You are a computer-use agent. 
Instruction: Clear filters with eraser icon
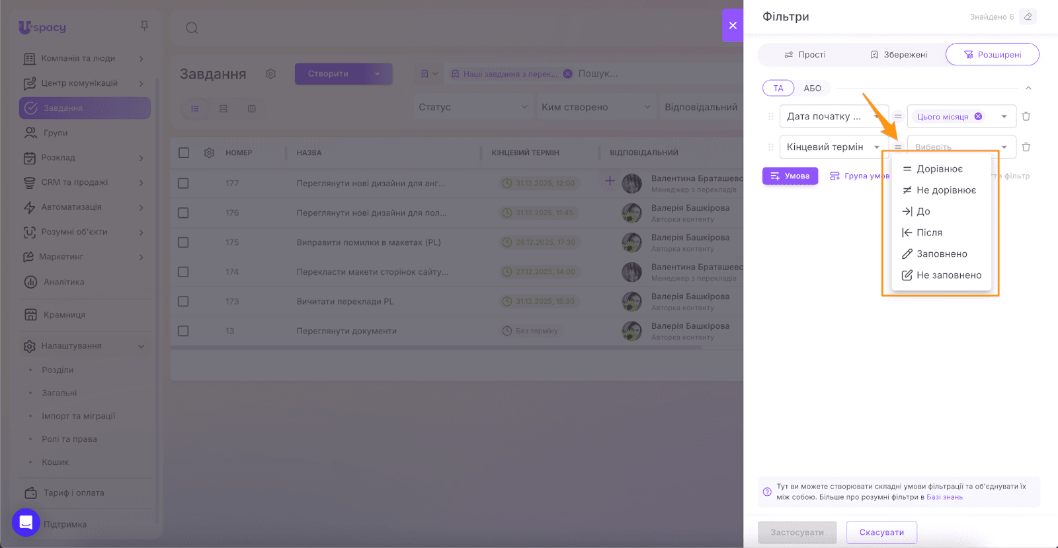(1028, 17)
